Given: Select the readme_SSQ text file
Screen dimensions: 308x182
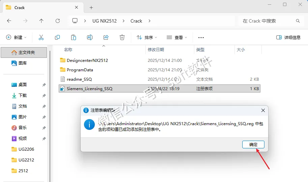Looking at the screenshot, I should pyautogui.click(x=160, y=79).
